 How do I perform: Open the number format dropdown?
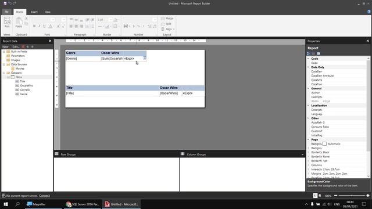[x=155, y=20]
